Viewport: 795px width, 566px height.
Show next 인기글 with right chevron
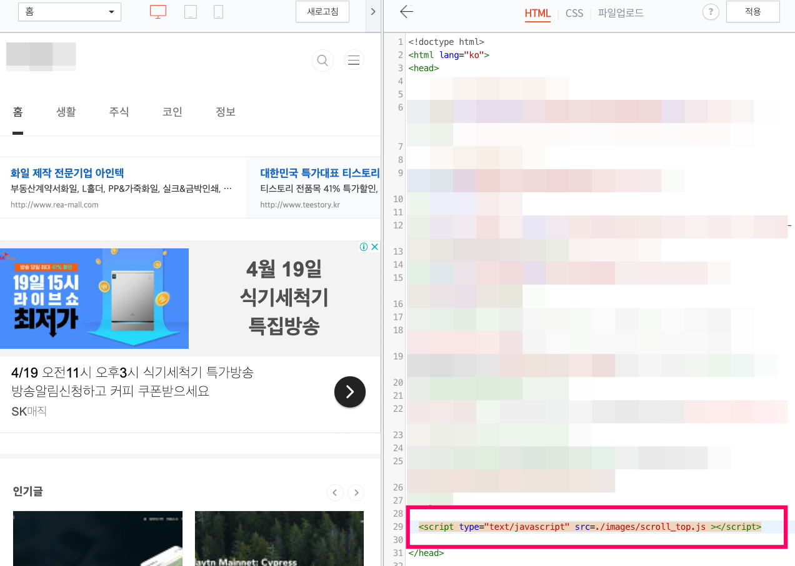356,492
